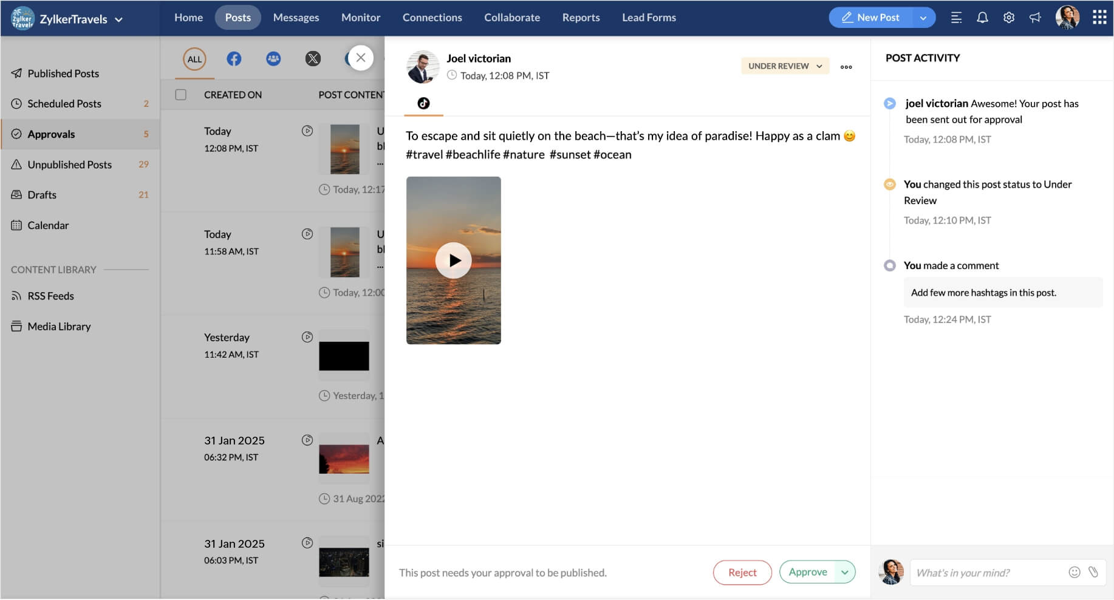Expand the New Post dropdown arrow

coord(923,18)
